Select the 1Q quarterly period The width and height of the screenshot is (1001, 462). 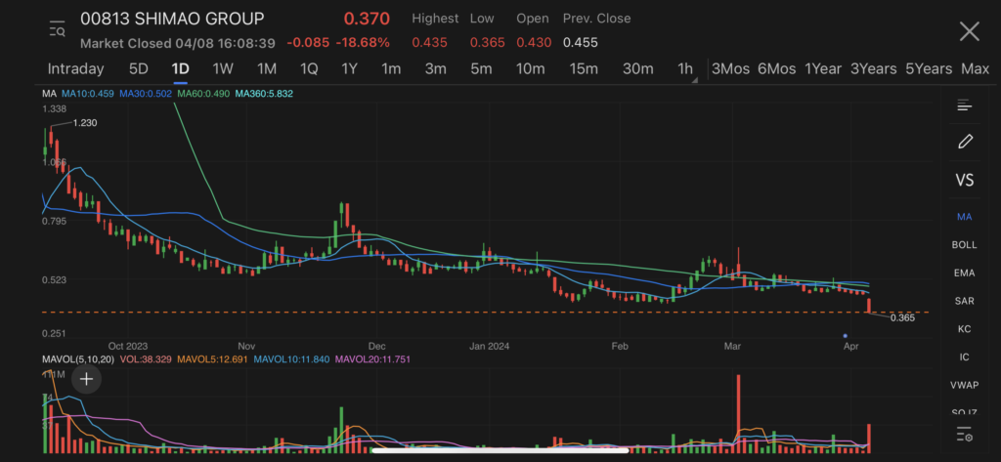[x=309, y=69]
